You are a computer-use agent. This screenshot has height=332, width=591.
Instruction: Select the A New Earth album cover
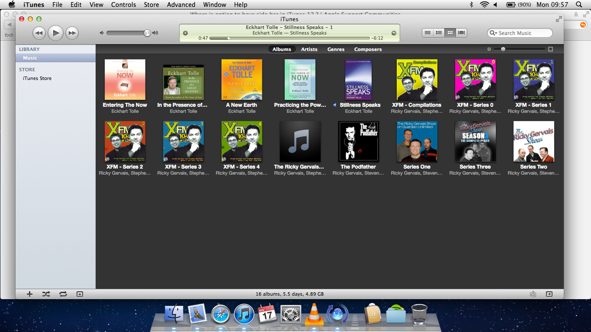pos(242,80)
